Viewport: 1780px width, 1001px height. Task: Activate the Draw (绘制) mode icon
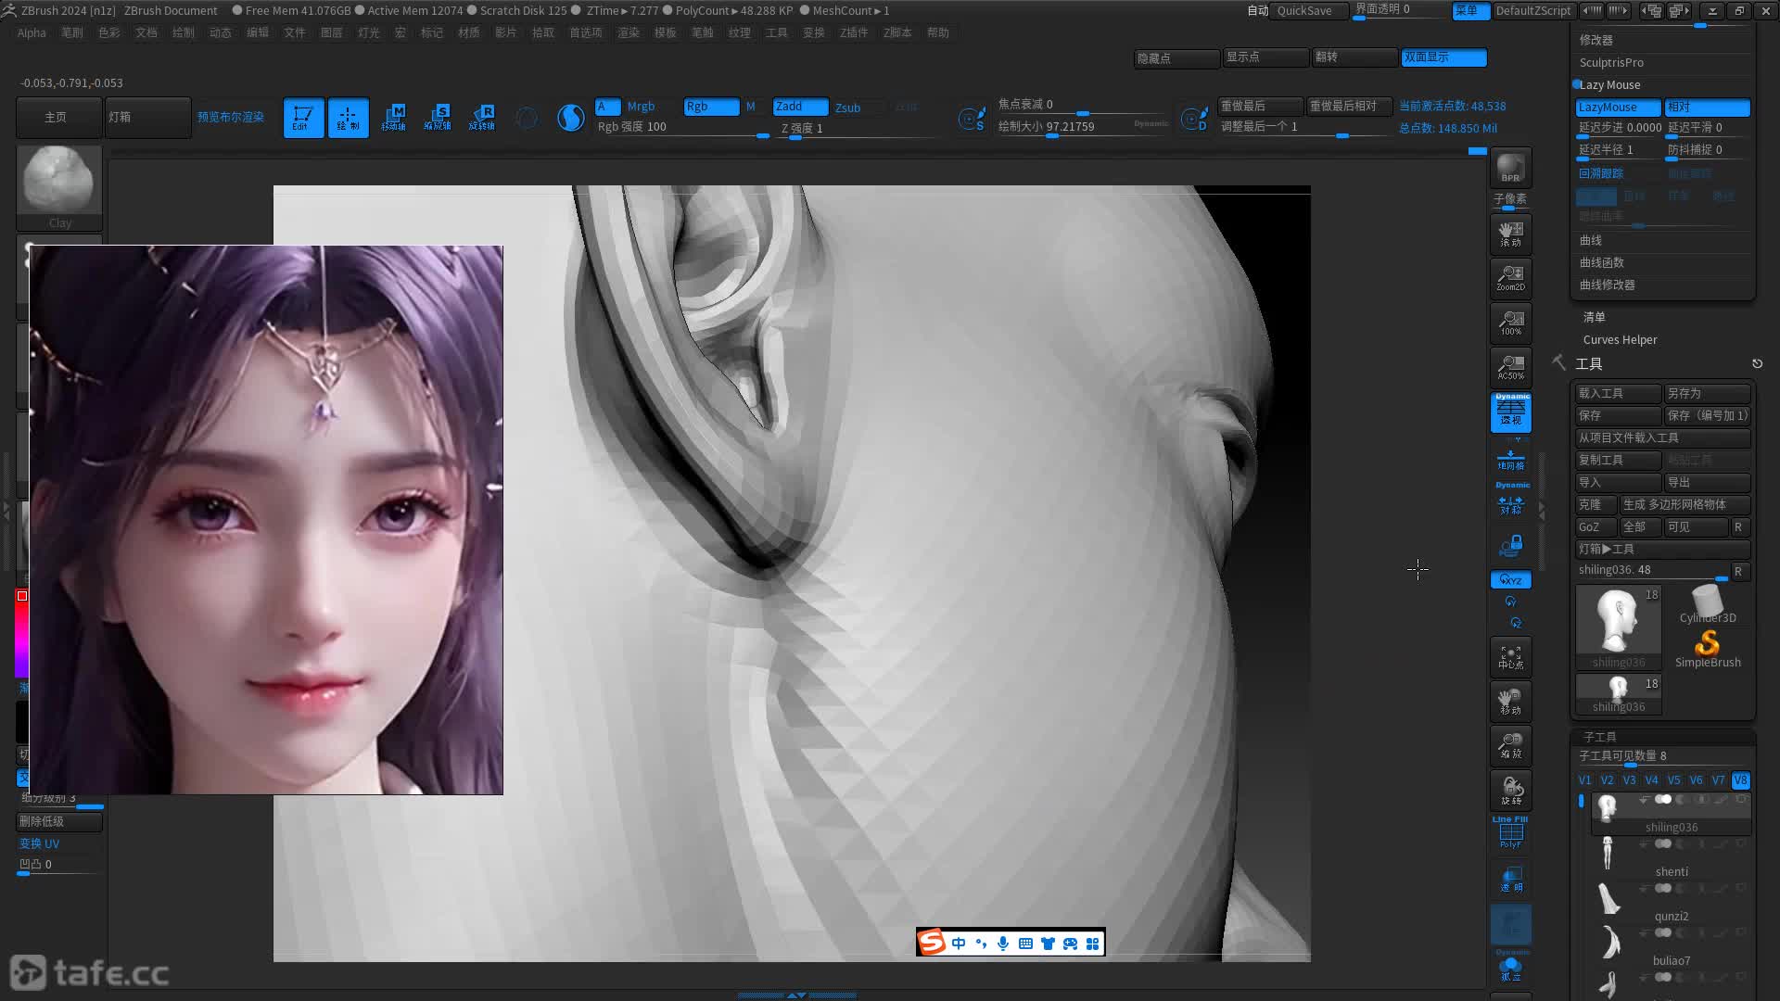pos(348,118)
